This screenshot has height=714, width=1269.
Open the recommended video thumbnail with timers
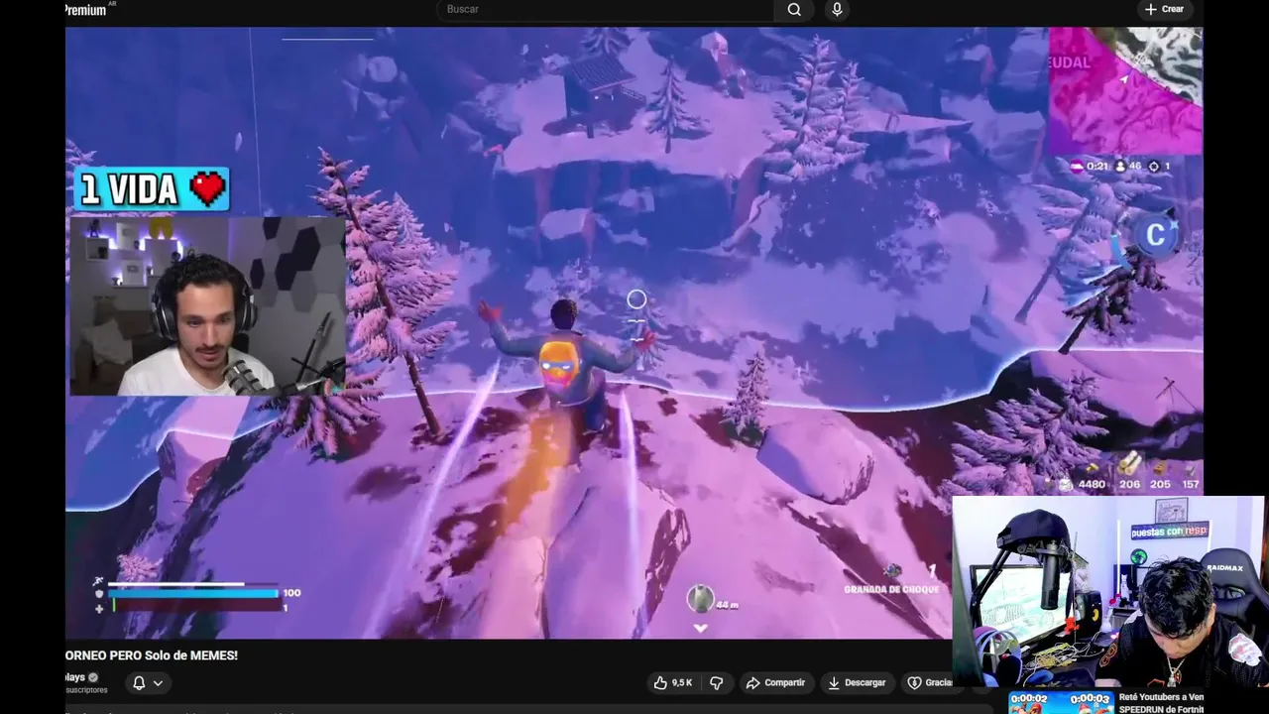pyautogui.click(x=1061, y=702)
